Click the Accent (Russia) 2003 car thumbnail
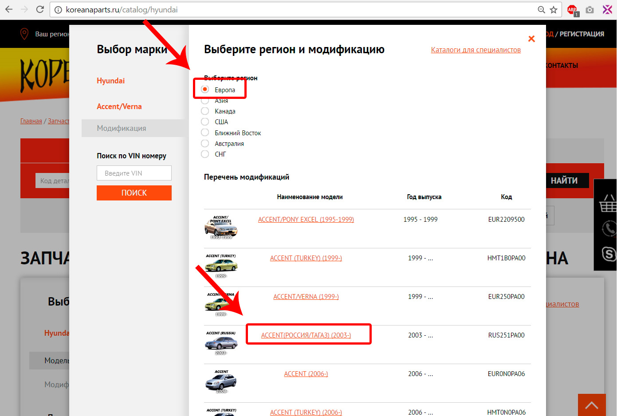 pyautogui.click(x=221, y=343)
